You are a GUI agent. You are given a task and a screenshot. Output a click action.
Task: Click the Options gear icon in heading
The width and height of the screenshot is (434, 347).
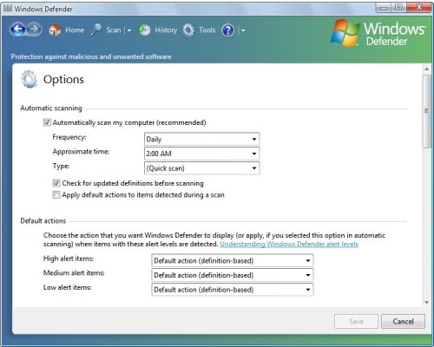29,79
